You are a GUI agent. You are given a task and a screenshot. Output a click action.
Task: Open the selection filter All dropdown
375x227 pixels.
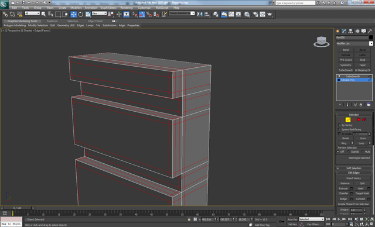[x=32, y=13]
